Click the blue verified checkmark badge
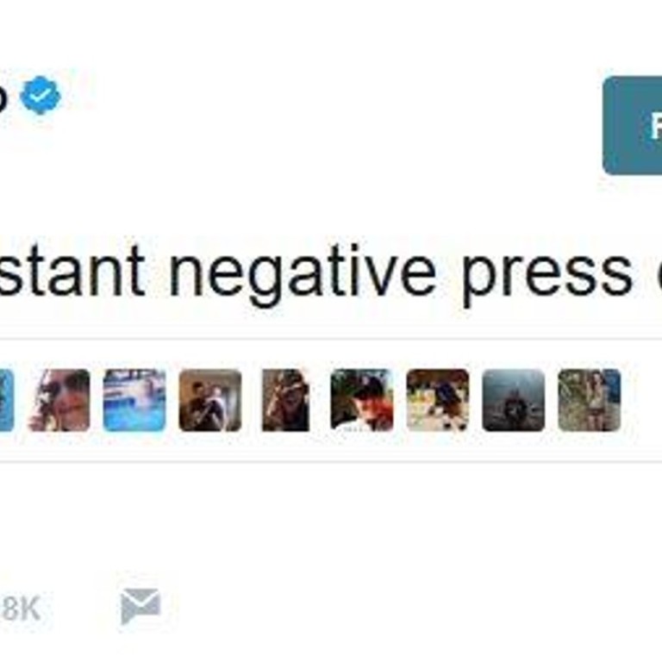The height and width of the screenshot is (662, 662). tap(41, 95)
